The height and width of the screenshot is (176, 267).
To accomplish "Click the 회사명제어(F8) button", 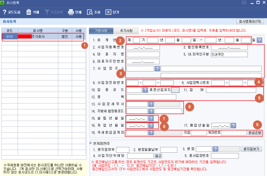I will (250, 22).
